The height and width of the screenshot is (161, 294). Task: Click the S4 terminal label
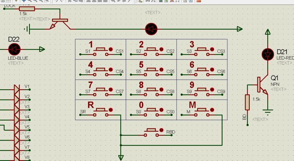tap(88, 71)
